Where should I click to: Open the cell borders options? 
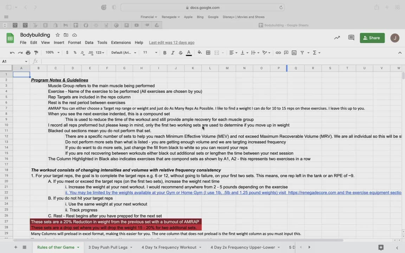click(208, 53)
